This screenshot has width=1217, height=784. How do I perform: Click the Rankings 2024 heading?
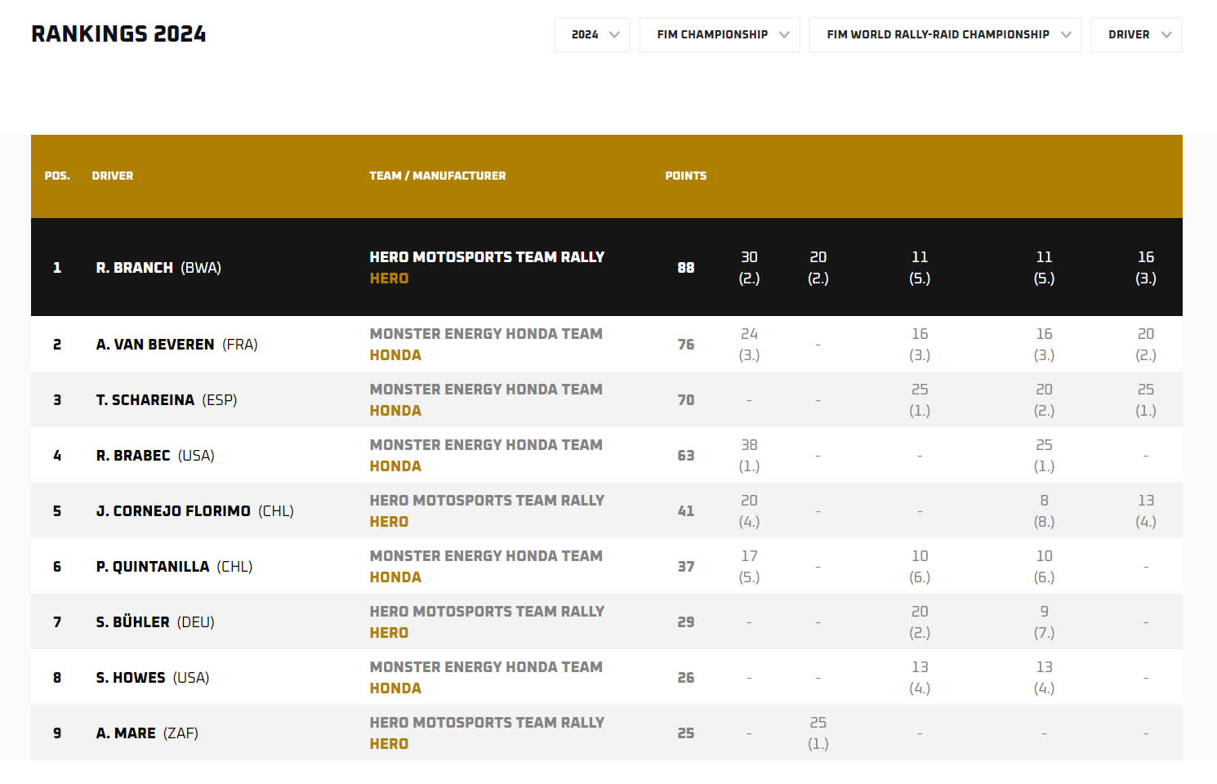click(118, 34)
